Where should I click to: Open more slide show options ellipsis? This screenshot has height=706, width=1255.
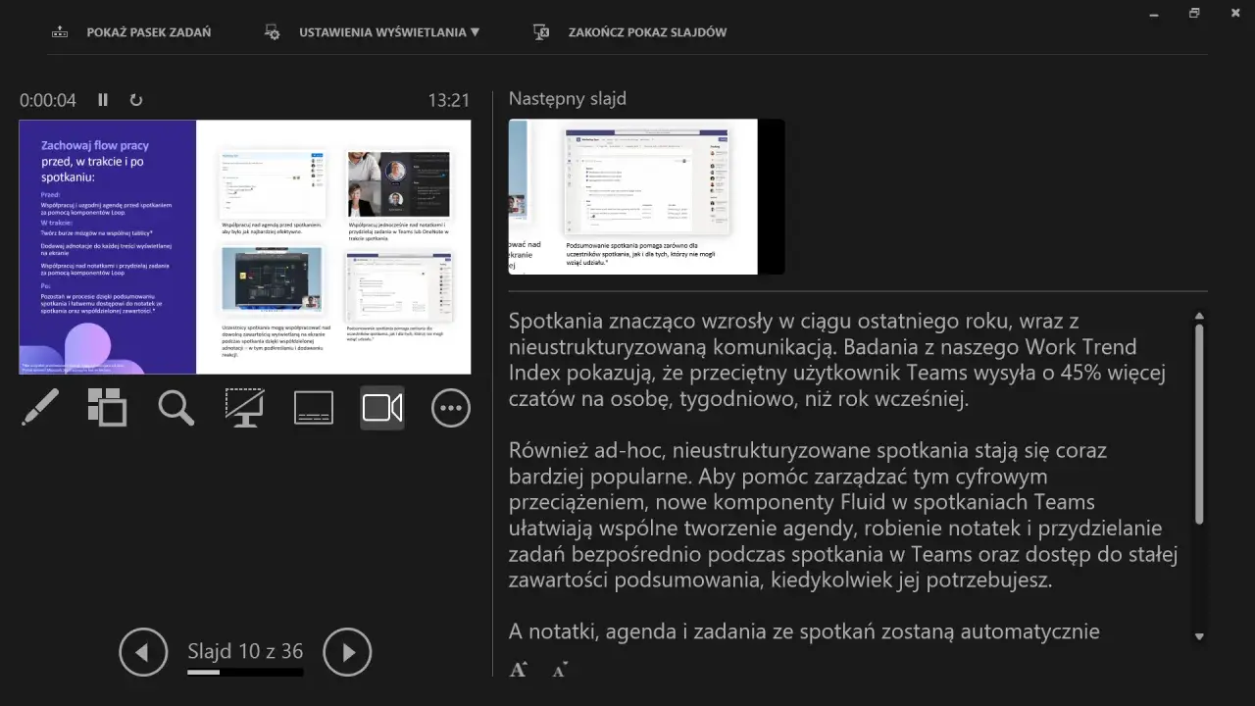coord(451,408)
